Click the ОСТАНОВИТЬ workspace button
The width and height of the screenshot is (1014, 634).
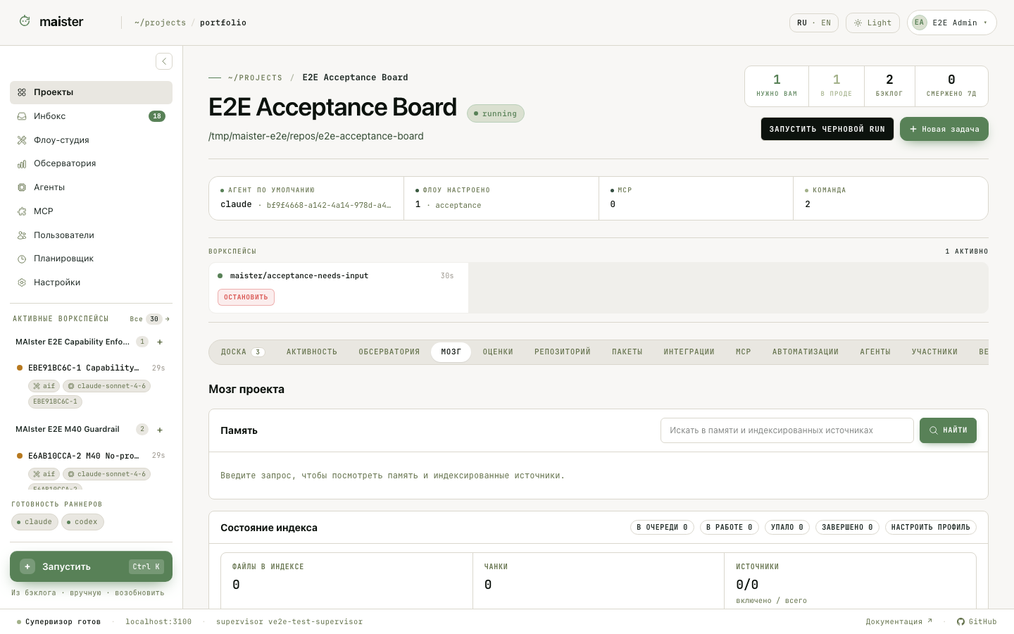coord(246,297)
